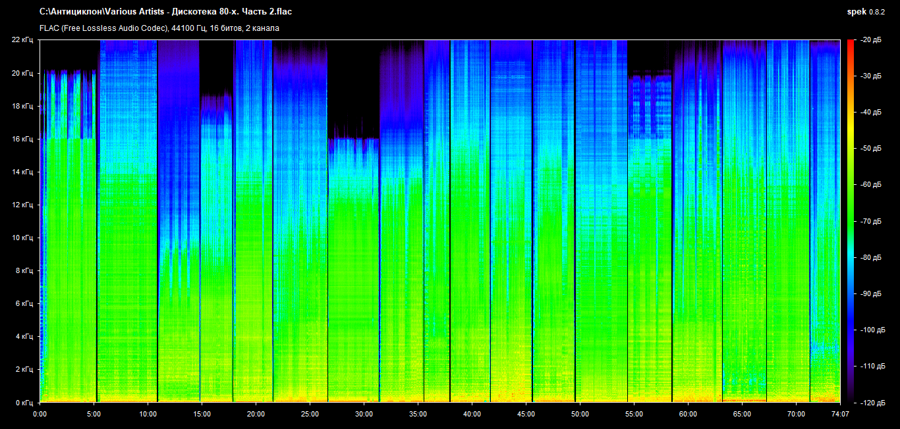Click the 45:00 time axis label

tap(526, 415)
